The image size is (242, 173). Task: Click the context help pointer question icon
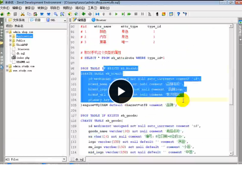click(x=185, y=14)
